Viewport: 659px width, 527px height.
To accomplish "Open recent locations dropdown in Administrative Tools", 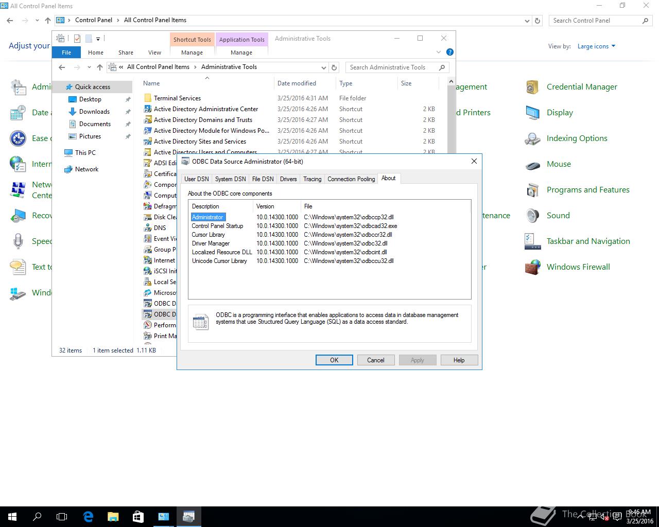I will [89, 67].
